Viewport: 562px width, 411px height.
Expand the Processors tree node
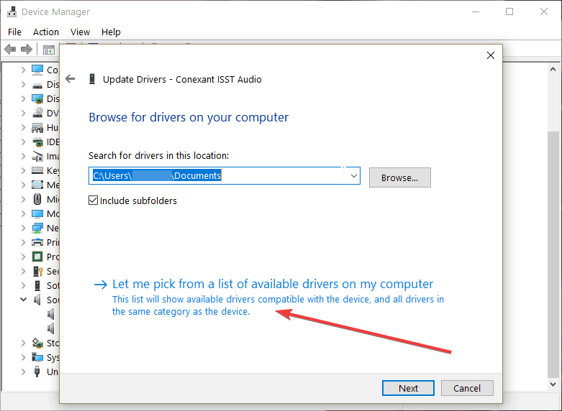tap(23, 257)
